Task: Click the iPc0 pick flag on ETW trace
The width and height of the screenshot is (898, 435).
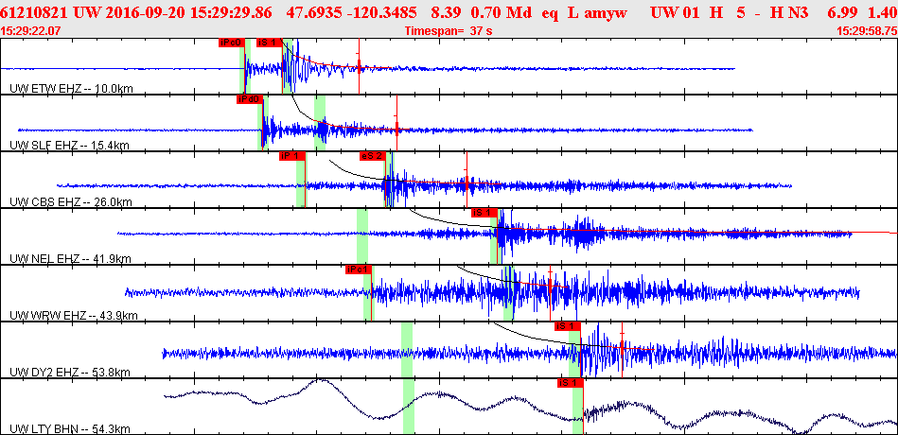Action: point(232,43)
